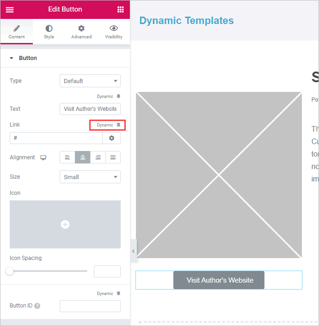Screen dimensions: 319x326
Task: Click the Dynamic tag icon for Link
Action: [x=118, y=125]
